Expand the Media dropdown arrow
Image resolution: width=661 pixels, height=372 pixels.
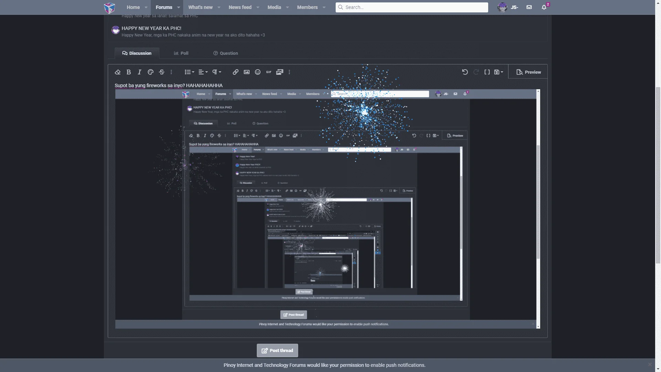coord(287,7)
